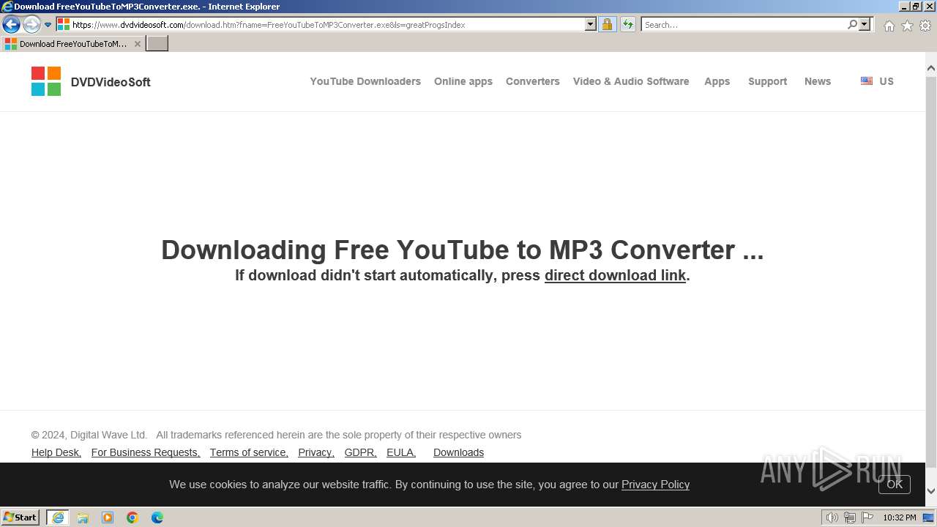Image resolution: width=937 pixels, height=527 pixels.
Task: Click the site favicon in address bar
Action: click(x=64, y=24)
